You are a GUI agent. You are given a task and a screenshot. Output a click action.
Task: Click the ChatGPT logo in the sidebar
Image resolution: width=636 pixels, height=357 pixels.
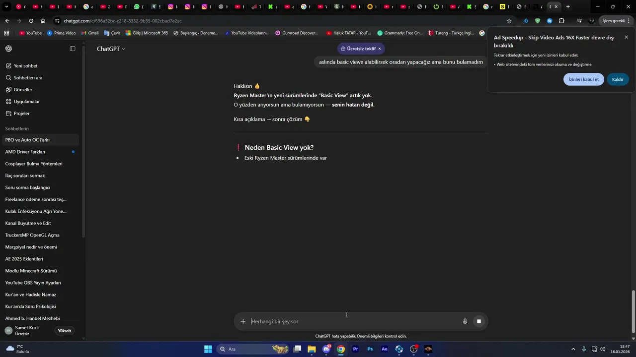tap(9, 49)
